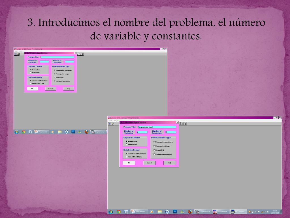Open Photoshop from the taskbar below empty-title dialog
This screenshot has height=218, width=290.
(73, 132)
